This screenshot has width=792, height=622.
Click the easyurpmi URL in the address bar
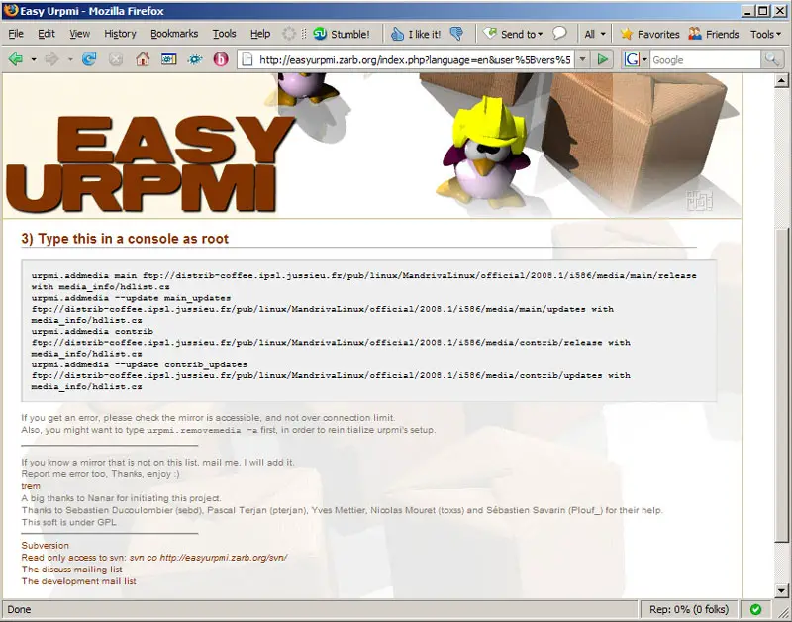click(415, 60)
